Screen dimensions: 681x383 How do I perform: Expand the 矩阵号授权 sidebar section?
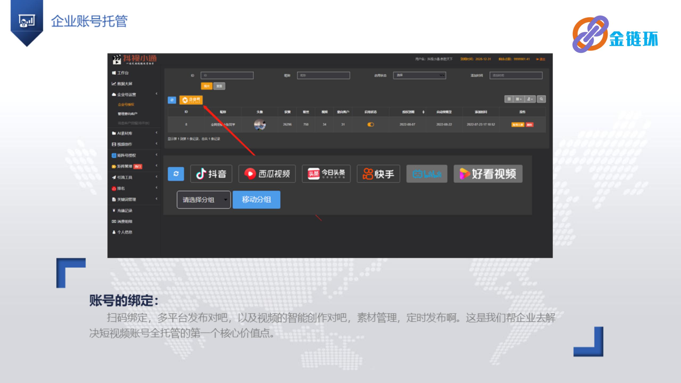pos(135,155)
